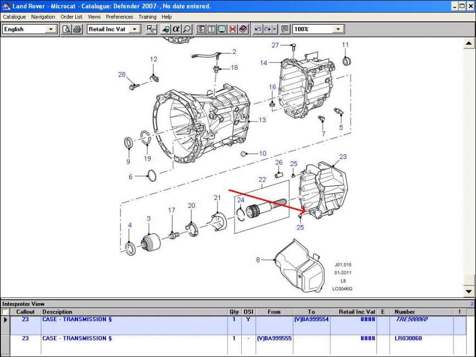Click the alpha symbol toolbar icon
Screen dimensions: 476x357
[176, 29]
